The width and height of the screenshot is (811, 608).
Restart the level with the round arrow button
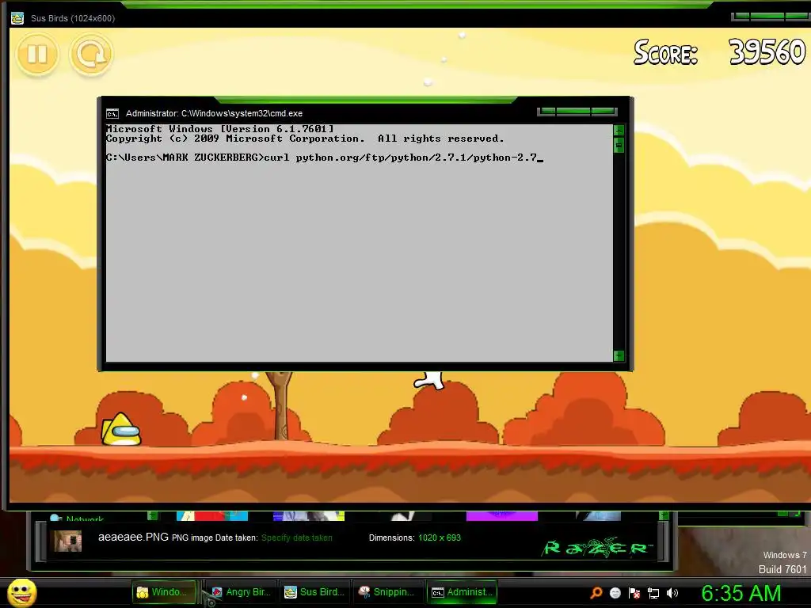[x=91, y=54]
